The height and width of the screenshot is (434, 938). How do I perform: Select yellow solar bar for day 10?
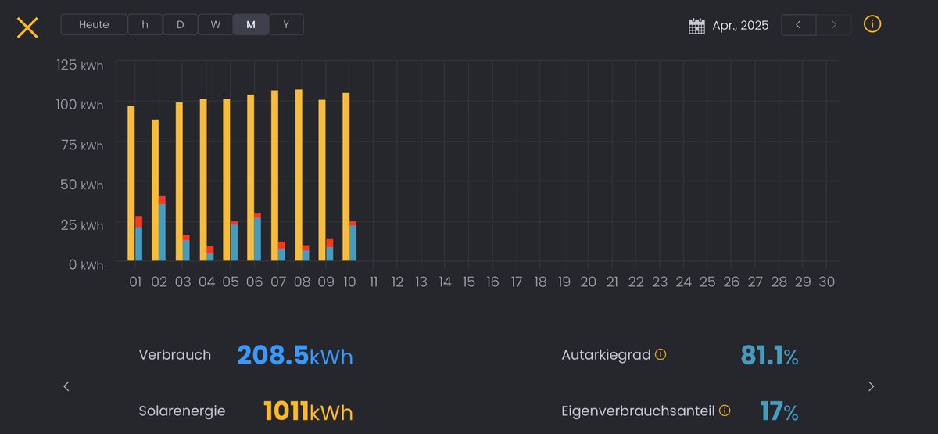(x=346, y=177)
